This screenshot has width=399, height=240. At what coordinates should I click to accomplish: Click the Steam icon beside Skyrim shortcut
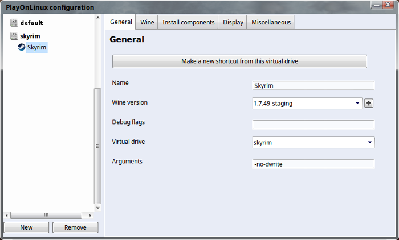[22, 47]
